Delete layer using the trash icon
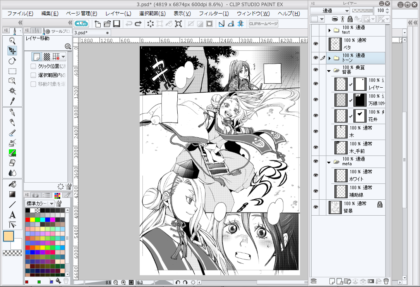This screenshot has width=420, height=287. tap(386, 281)
